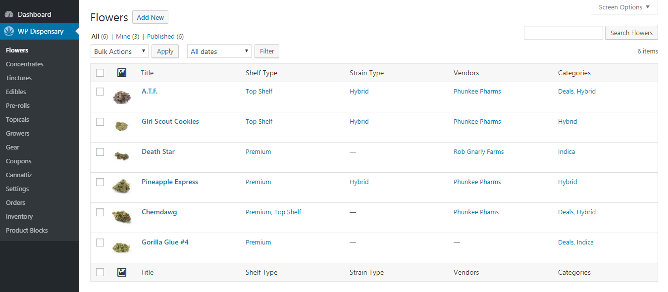This screenshot has height=292, width=668.
Task: Expand the All dates filter dropdown
Action: click(x=219, y=51)
